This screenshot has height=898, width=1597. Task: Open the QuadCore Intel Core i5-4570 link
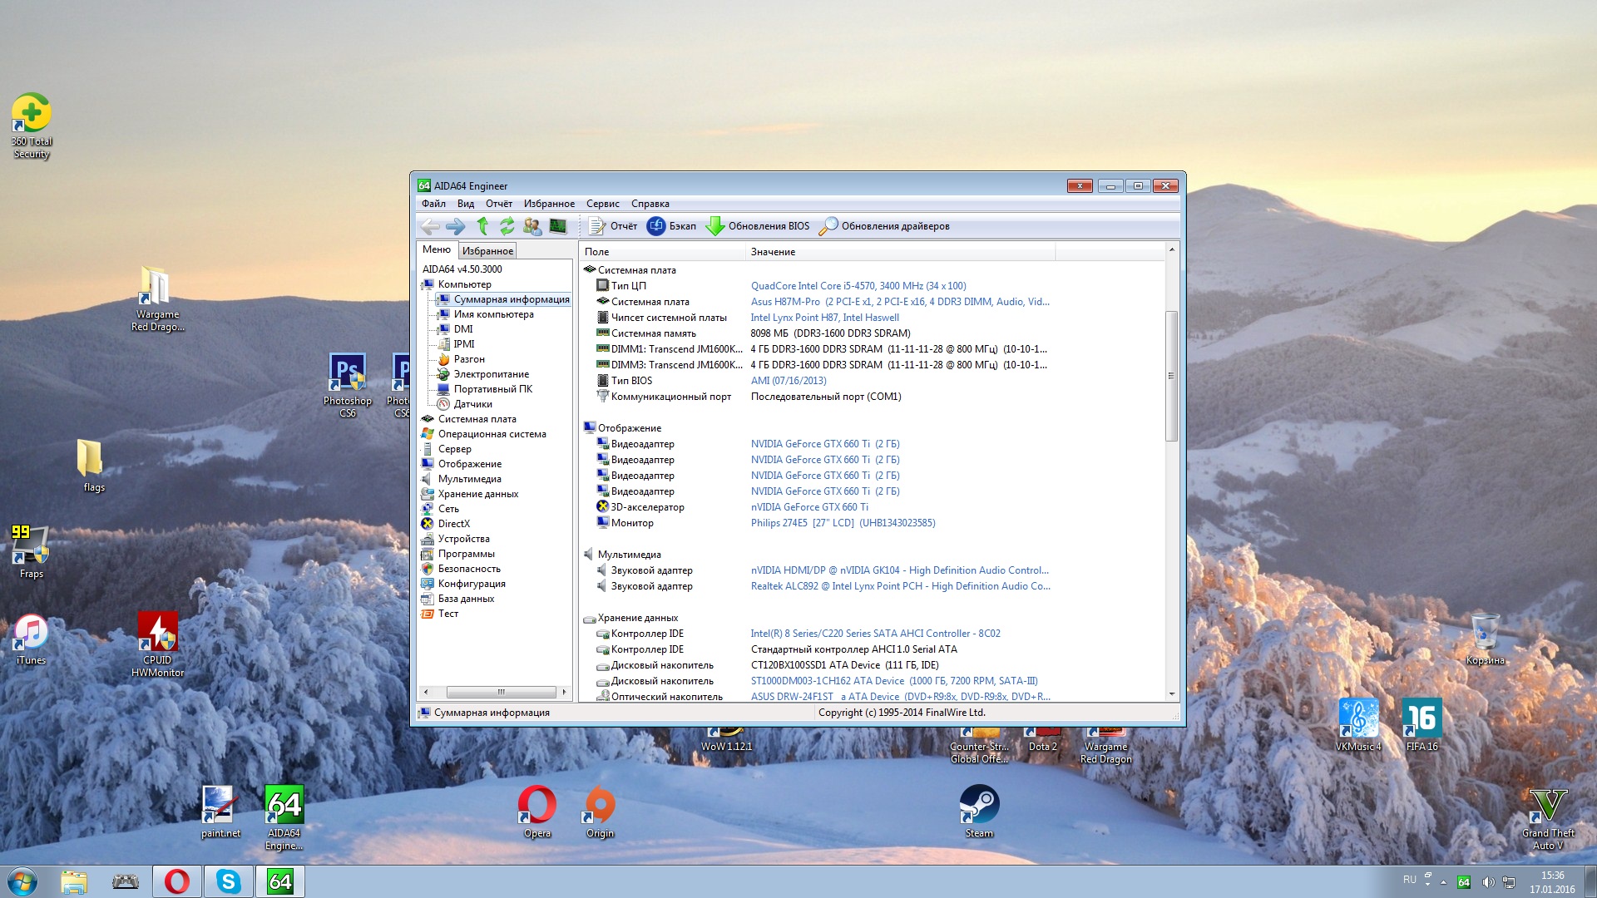click(x=858, y=286)
